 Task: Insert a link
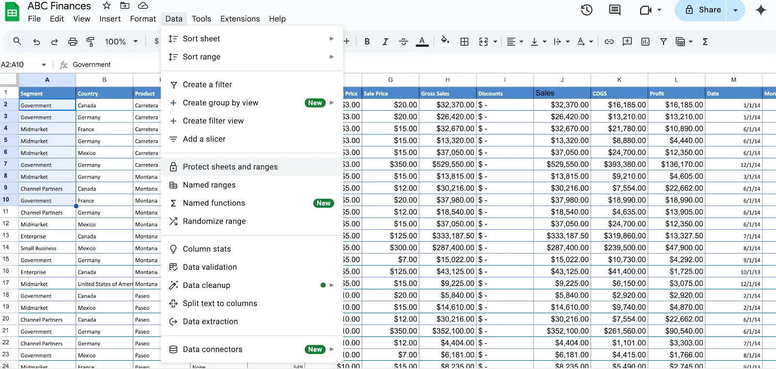(x=609, y=42)
